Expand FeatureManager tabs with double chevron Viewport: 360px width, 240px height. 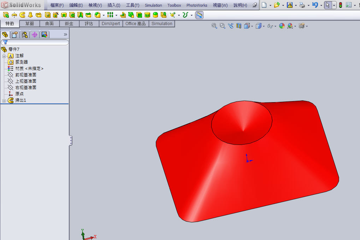[x=65, y=34]
